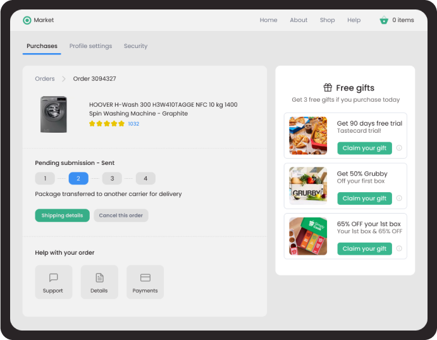The height and width of the screenshot is (340, 437).
Task: Click the info icon beside Grubby gift
Action: [399, 198]
